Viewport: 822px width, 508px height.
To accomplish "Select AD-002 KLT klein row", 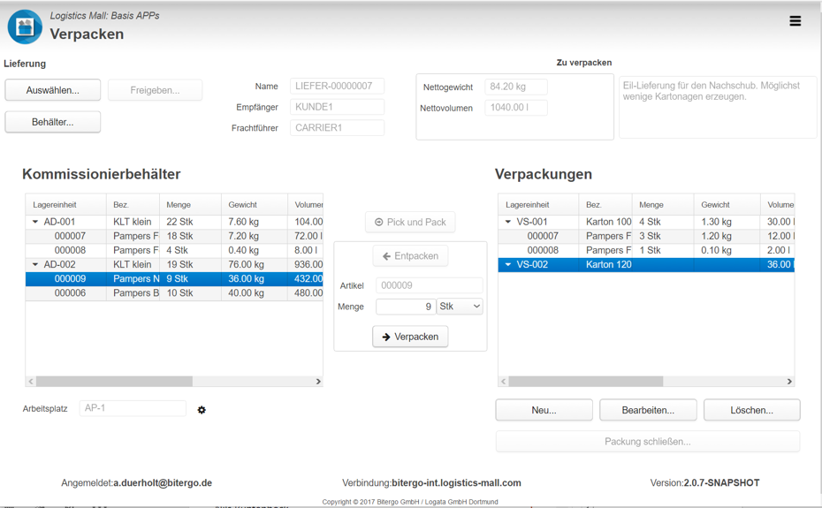I will click(174, 264).
